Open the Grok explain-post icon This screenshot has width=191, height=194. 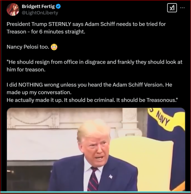point(172,8)
